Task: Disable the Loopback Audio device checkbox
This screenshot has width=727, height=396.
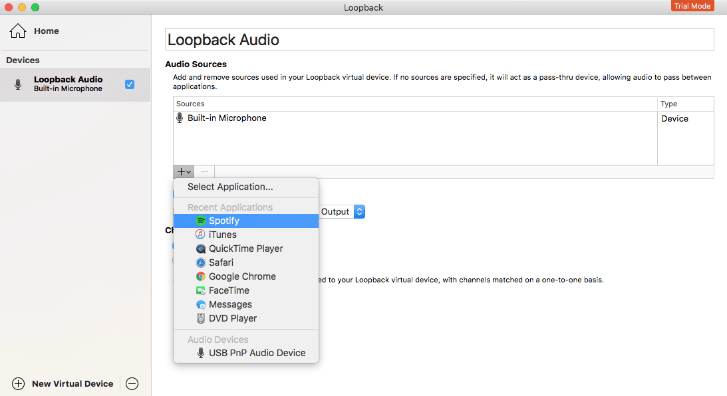Action: tap(130, 84)
